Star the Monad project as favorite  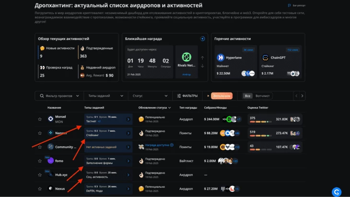[x=40, y=119]
